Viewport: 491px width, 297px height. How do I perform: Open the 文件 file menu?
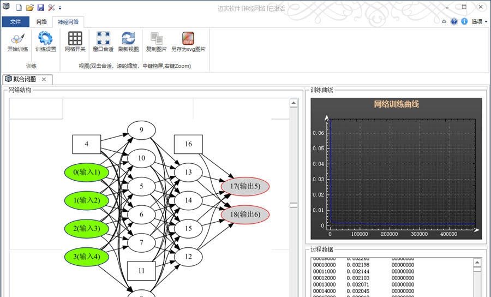tap(15, 22)
